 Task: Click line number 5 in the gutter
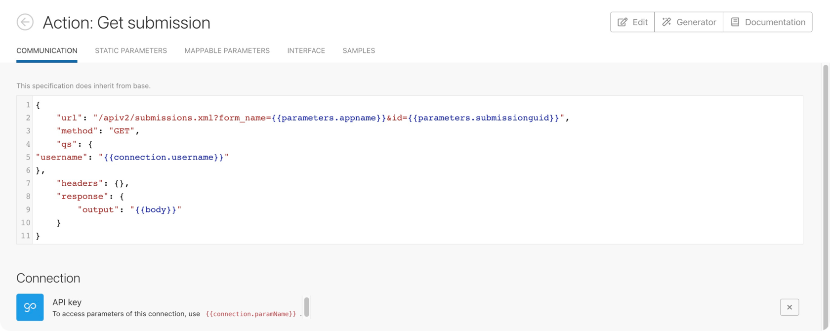pos(28,157)
